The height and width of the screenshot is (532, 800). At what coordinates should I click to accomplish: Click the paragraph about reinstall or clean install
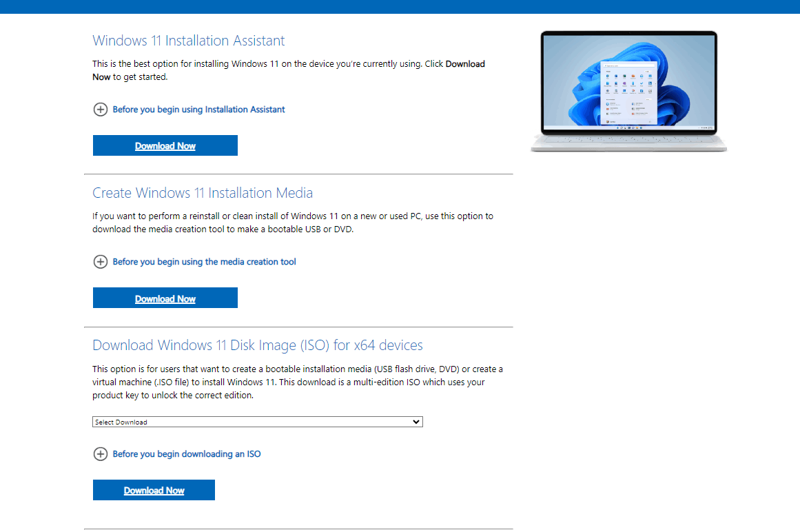[x=293, y=223]
